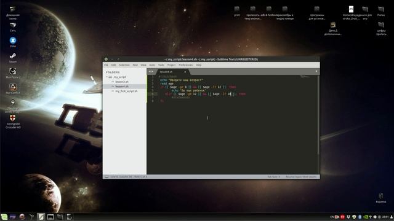
Task: Click the second taskbar launcher icon
Action: click(x=13, y=217)
